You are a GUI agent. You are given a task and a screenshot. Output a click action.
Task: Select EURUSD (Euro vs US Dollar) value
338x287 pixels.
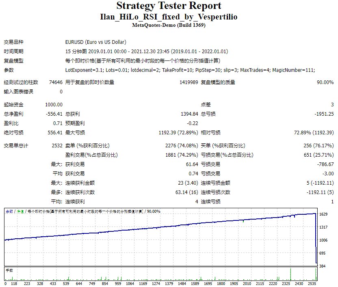pos(96,42)
